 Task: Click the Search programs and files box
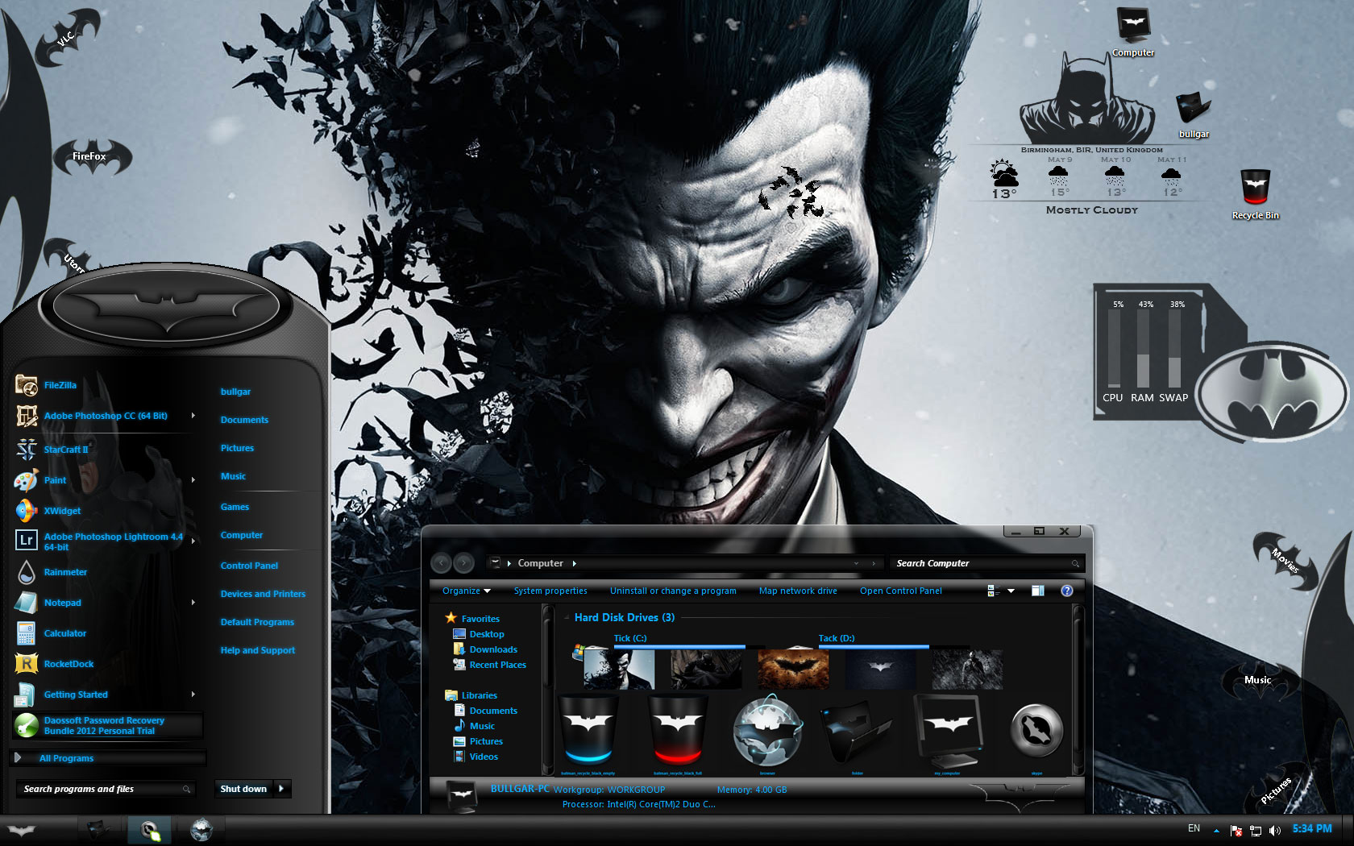101,789
